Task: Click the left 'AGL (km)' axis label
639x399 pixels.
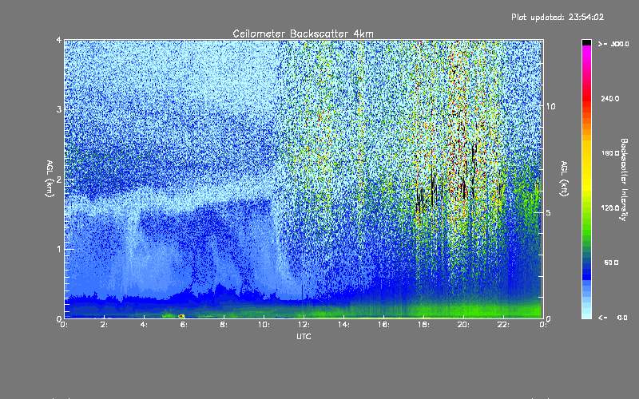Action: tap(50, 179)
